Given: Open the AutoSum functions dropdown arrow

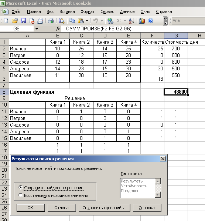Looking at the screenshot, I should click(125, 21).
